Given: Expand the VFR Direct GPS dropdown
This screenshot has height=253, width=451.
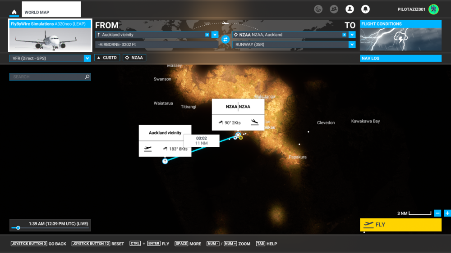Looking at the screenshot, I should tap(87, 58).
